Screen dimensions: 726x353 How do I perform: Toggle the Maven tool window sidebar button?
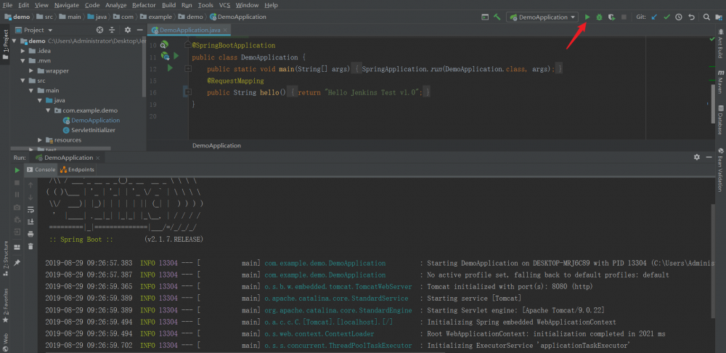point(720,80)
